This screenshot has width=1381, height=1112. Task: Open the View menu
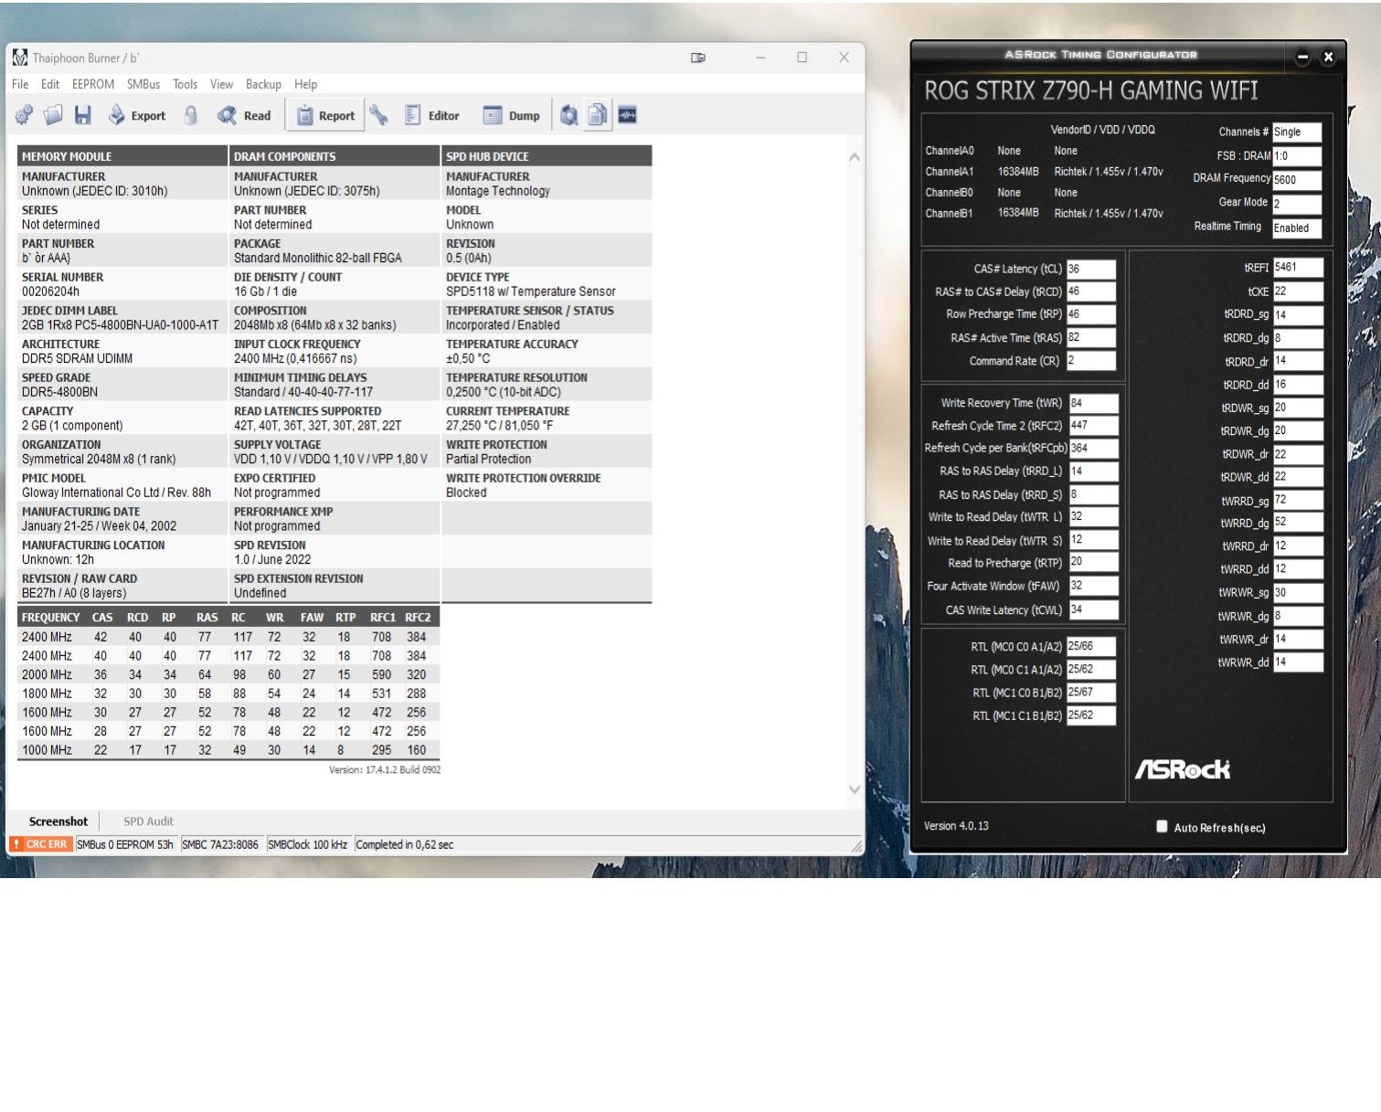221,84
